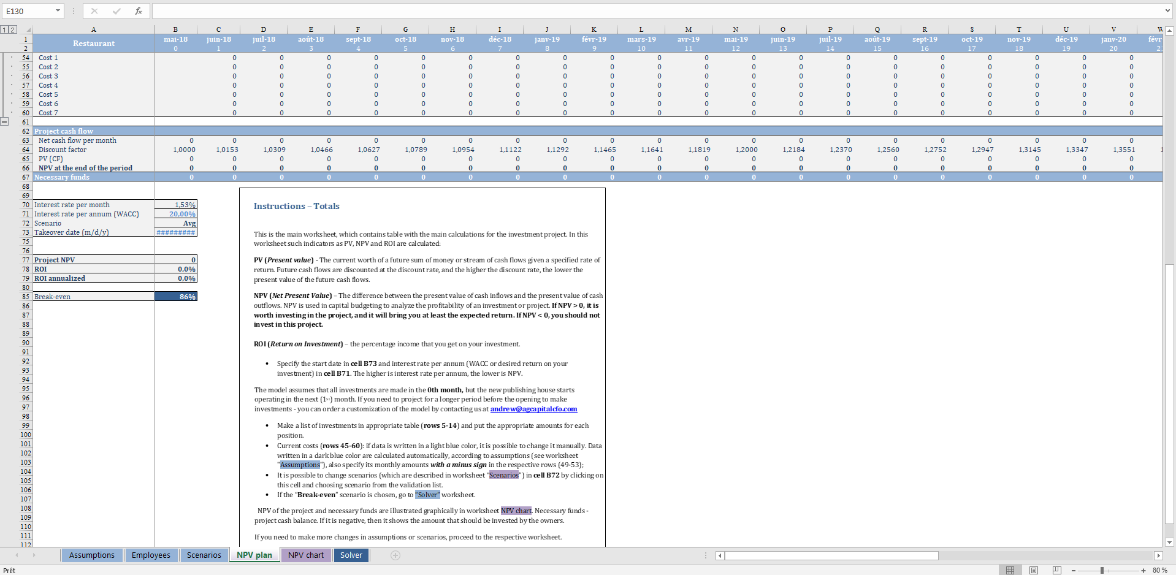This screenshot has height=575, width=1176.
Task: Select the NPV plan sheet tab
Action: 254,555
